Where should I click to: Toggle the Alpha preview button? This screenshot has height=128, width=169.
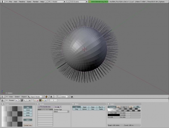click(28, 120)
